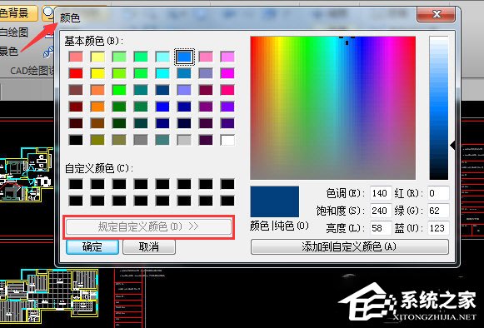Select the selected blue swatch in top row
This screenshot has width=484, height=328.
tap(184, 57)
